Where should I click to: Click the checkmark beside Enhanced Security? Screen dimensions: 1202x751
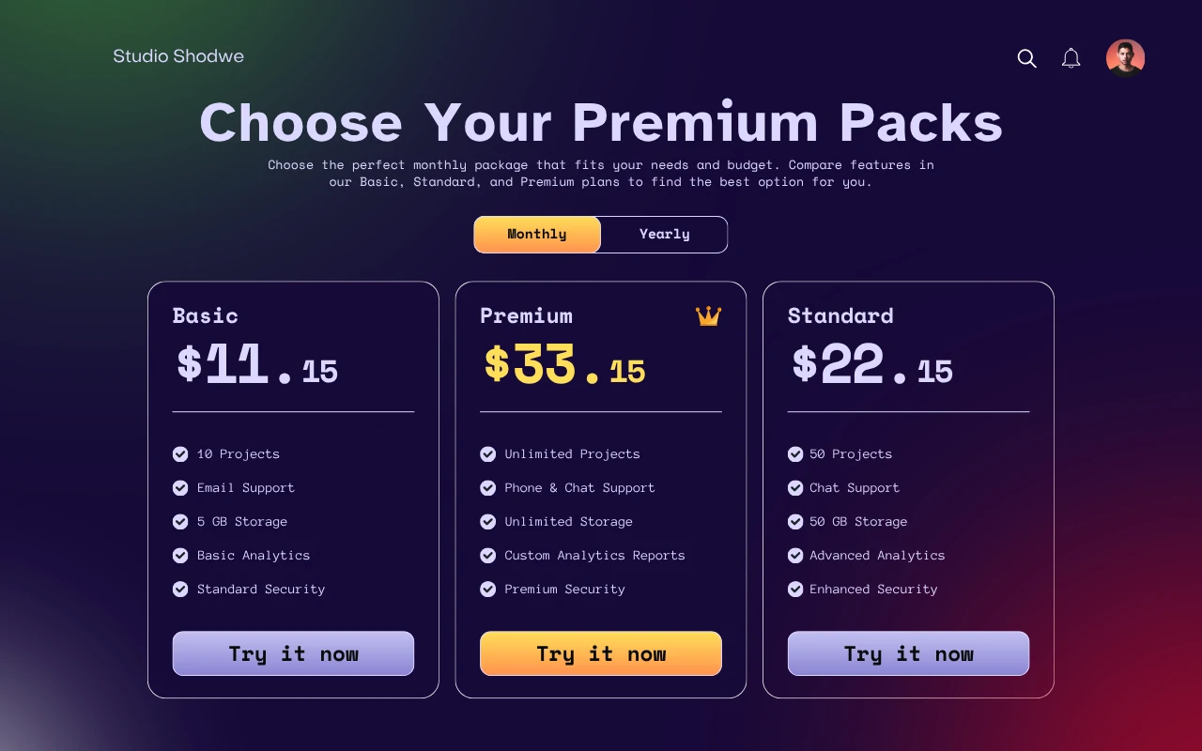[795, 590]
